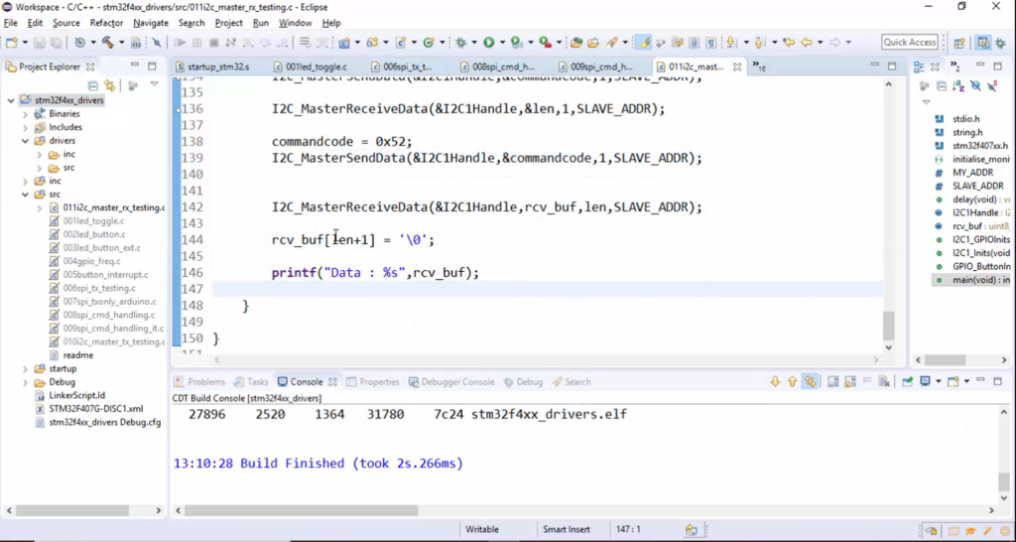Image resolution: width=1016 pixels, height=542 pixels.
Task: Toggle Outline hide static members icon
Action: [x=992, y=85]
